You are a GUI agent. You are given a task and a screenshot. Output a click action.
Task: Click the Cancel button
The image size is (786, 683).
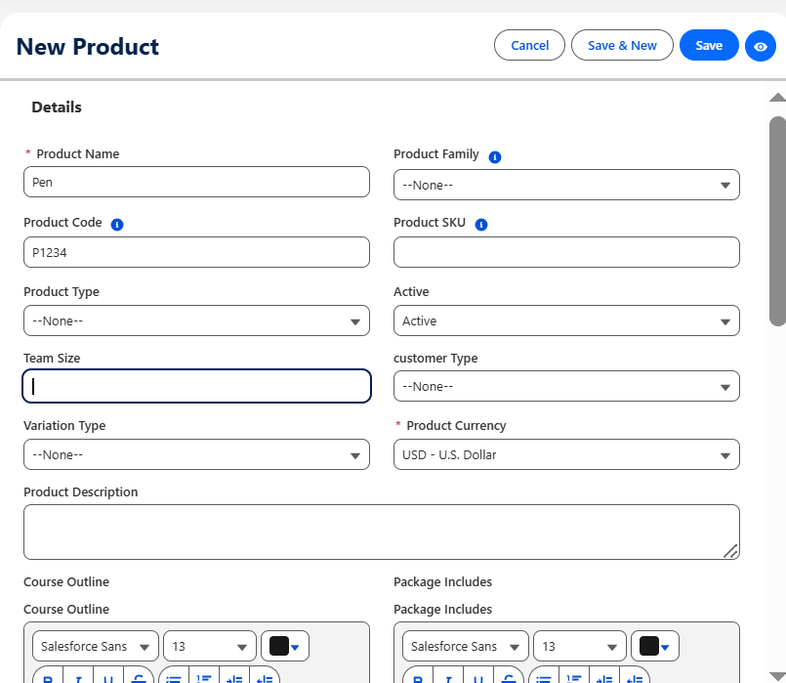point(529,45)
